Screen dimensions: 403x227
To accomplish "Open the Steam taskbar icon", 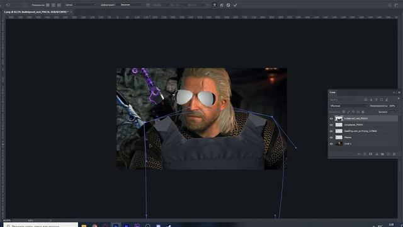I will (x=169, y=226).
